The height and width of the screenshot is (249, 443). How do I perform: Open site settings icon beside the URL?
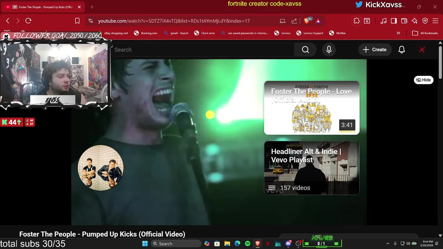[x=91, y=21]
